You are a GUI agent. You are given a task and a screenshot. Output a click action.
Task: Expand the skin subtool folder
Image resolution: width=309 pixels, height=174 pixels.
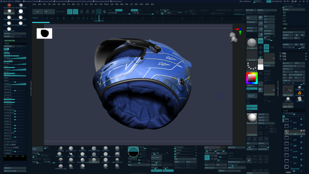click(x=287, y=161)
